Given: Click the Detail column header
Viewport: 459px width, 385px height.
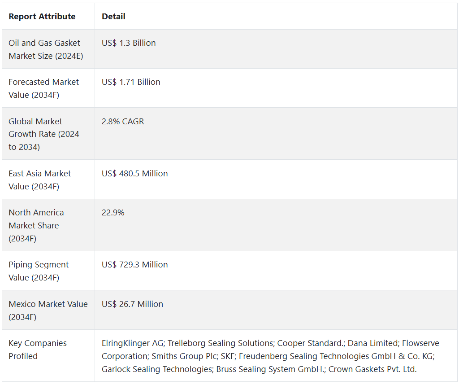Looking at the screenshot, I should [113, 17].
